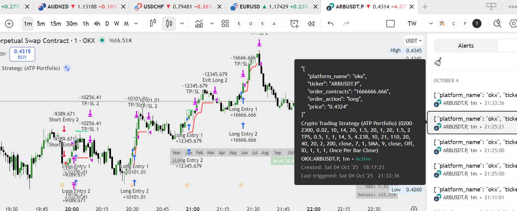Click the circled A toolbar button
The width and height of the screenshot is (517, 211).
coord(274,24)
